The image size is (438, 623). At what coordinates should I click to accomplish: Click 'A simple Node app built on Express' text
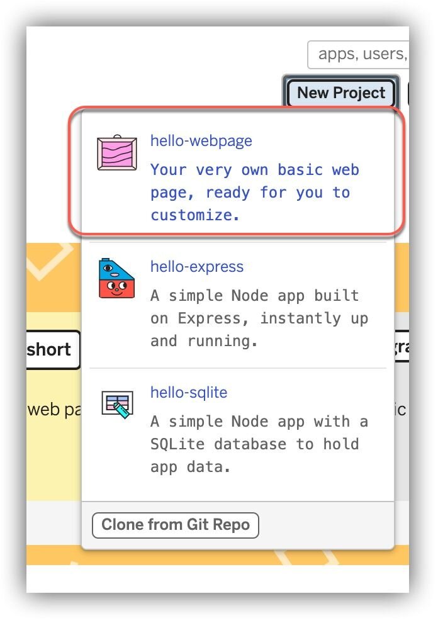click(x=259, y=318)
